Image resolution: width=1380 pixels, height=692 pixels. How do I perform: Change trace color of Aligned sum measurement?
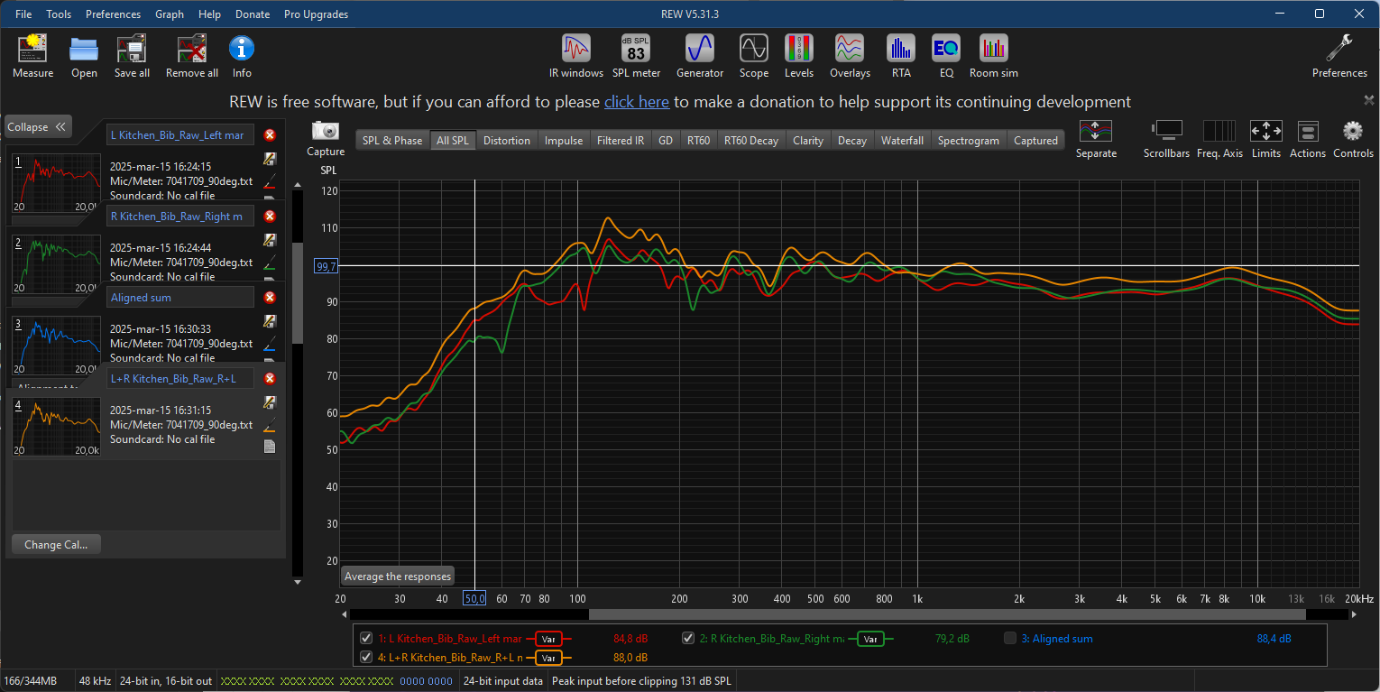tap(269, 345)
